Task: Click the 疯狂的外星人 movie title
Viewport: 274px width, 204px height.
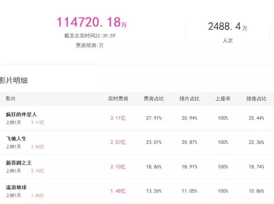Action: coord(21,115)
